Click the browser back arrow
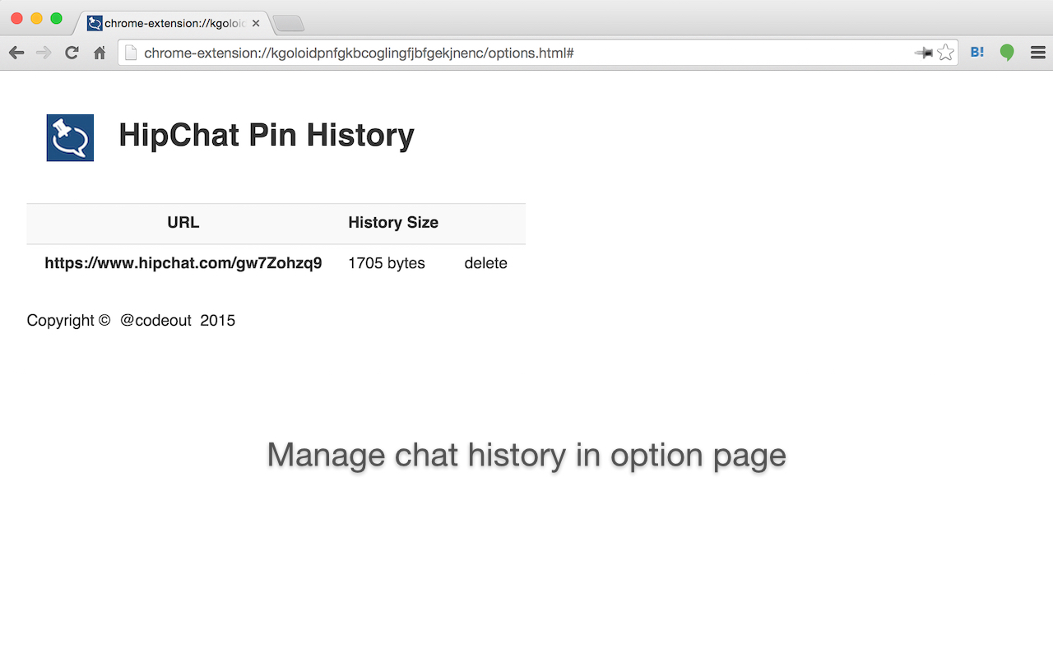1053x658 pixels. point(16,53)
